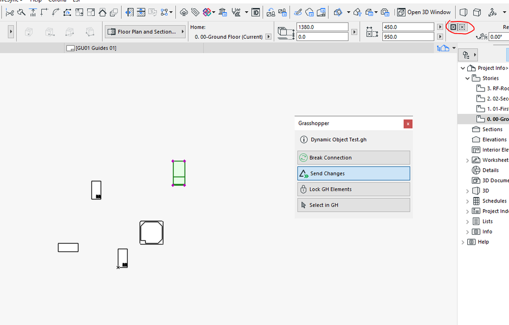Select the Details navigator item
Image resolution: width=509 pixels, height=325 pixels.
point(485,170)
